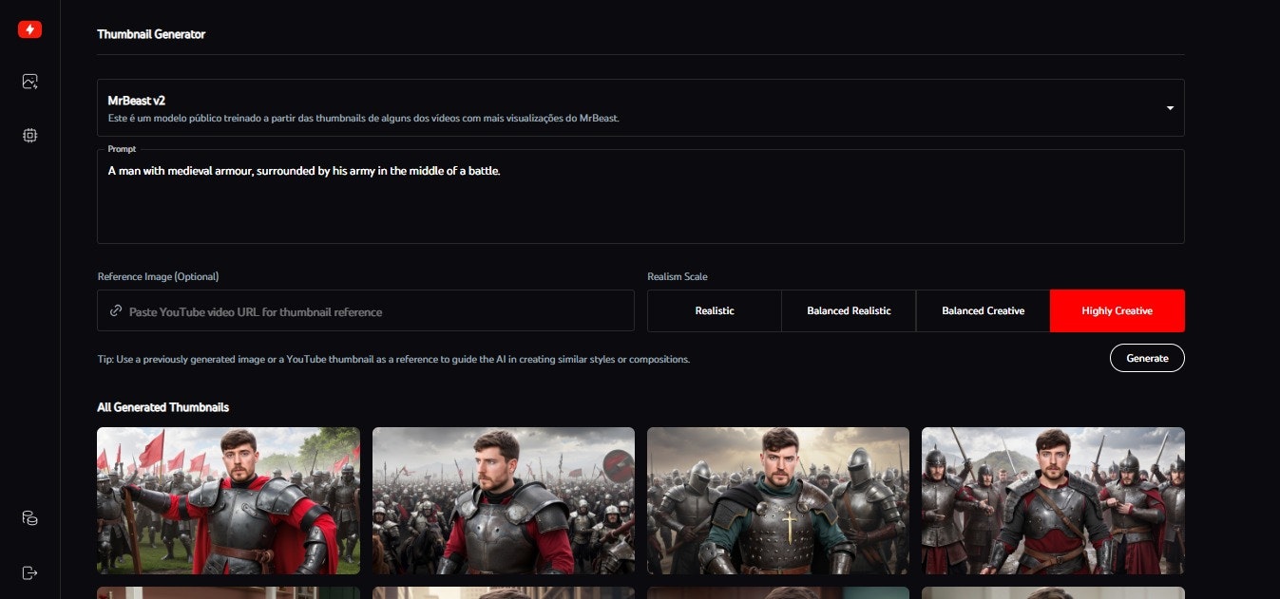Click the Generate button
1280x599 pixels.
tap(1147, 358)
